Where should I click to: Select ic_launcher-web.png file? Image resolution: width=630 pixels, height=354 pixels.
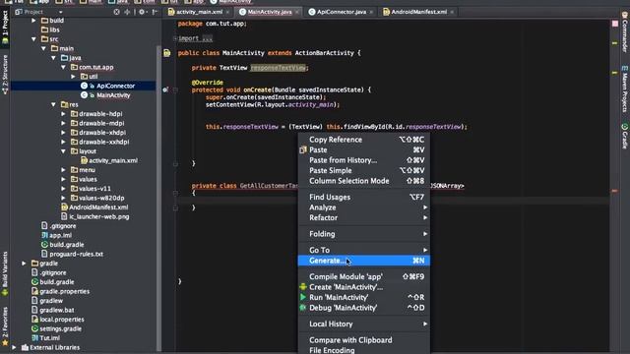(x=98, y=216)
